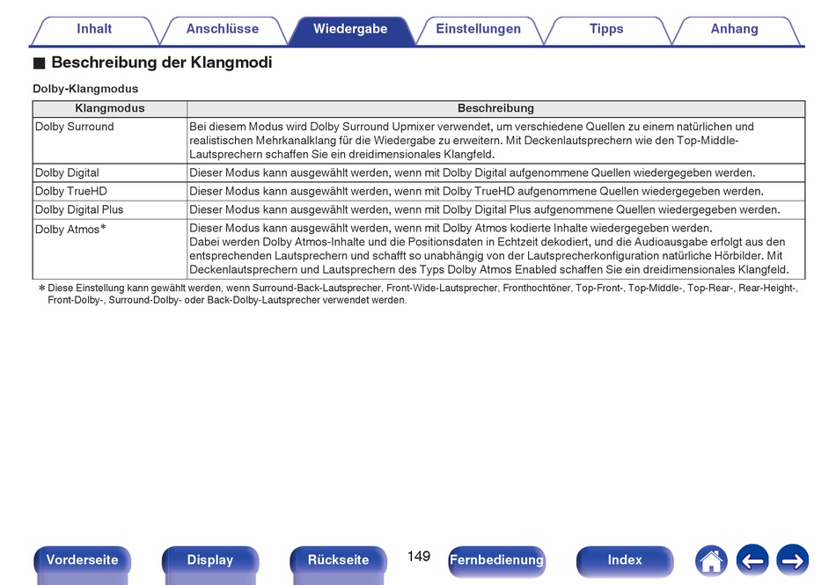The image size is (836, 585).
Task: Switch to the Anschlüsse tab
Action: pyautogui.click(x=223, y=30)
